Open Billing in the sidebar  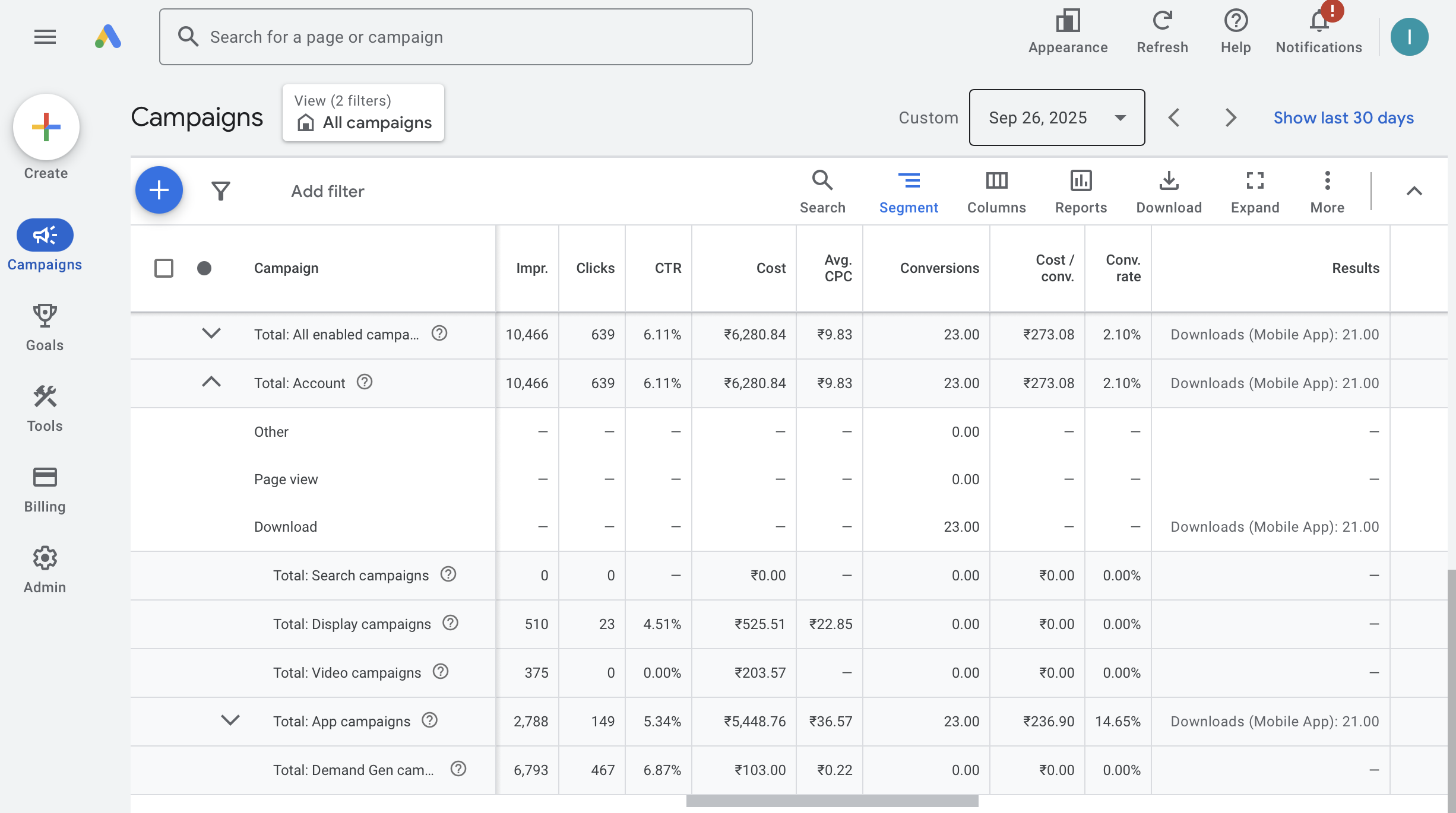pyautogui.click(x=45, y=489)
